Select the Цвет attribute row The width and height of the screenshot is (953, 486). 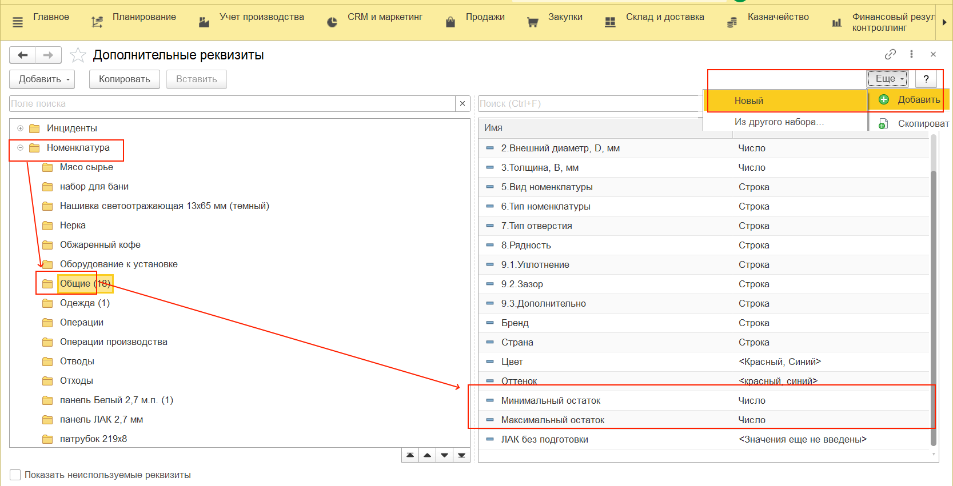click(704, 362)
